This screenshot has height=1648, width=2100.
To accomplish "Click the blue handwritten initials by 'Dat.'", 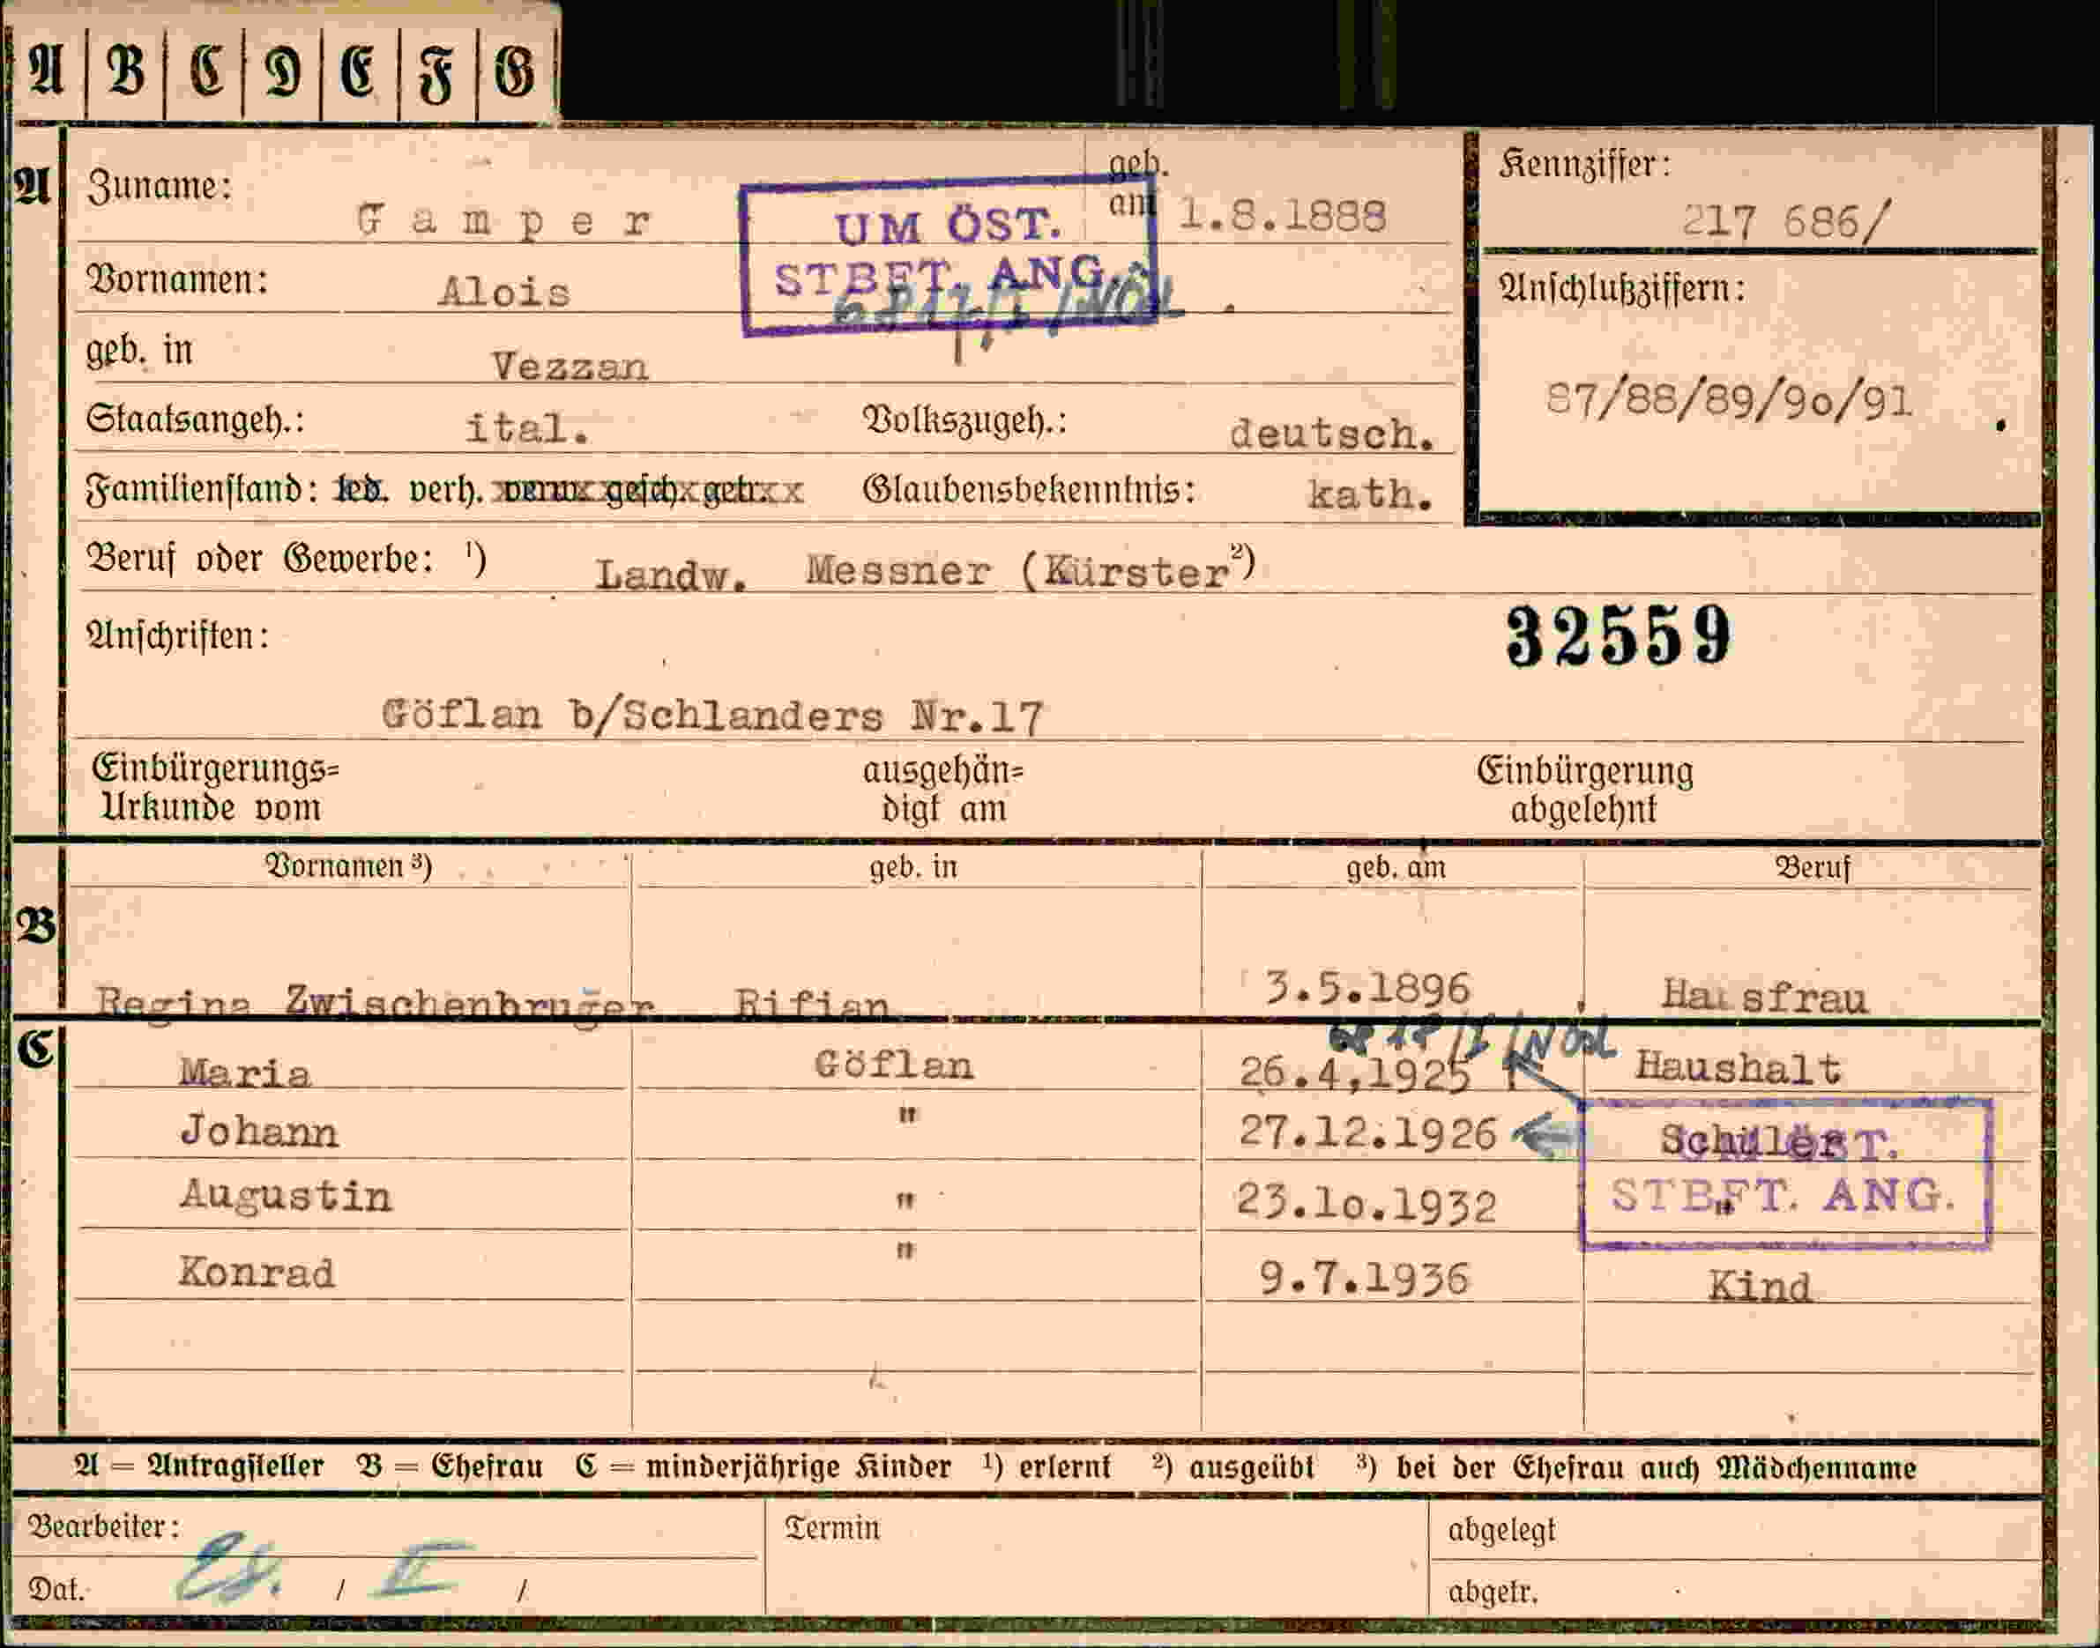I will coord(230,1568).
